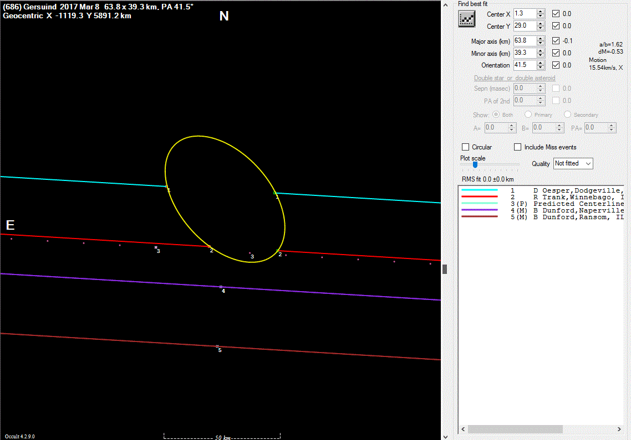Click miss chord marker 5 on plot

click(x=218, y=347)
